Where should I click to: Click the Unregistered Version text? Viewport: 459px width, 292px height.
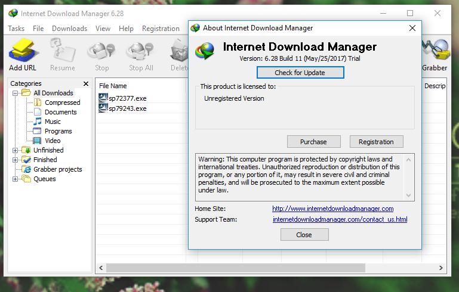click(x=234, y=98)
